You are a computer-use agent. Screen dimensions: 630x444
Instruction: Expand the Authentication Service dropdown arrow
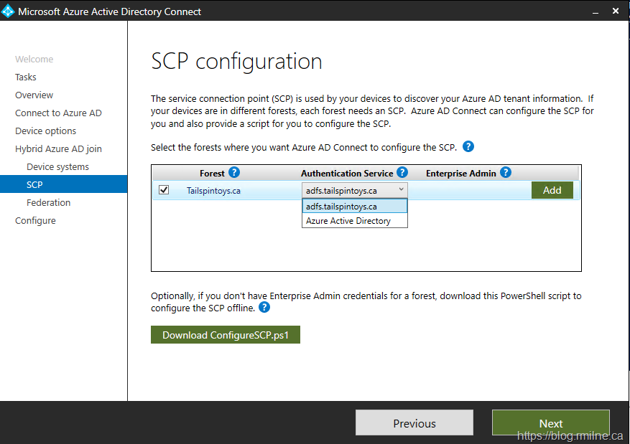401,190
